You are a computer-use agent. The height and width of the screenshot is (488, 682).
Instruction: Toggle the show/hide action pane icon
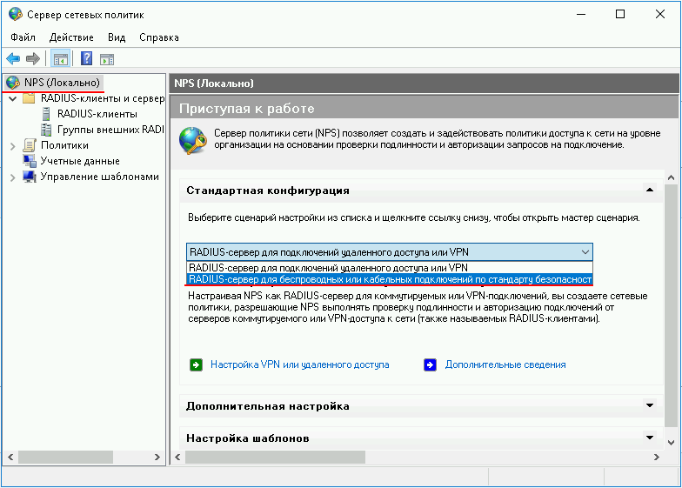[106, 59]
